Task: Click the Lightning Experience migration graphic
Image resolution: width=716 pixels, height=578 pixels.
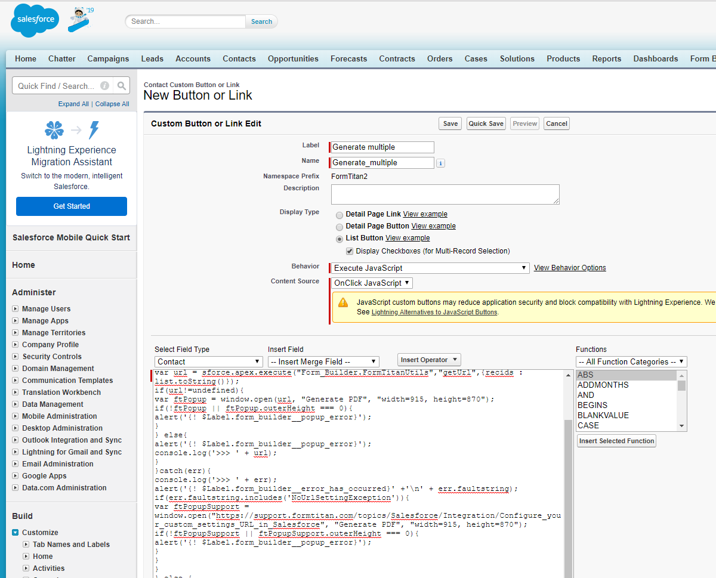Action: (72, 129)
